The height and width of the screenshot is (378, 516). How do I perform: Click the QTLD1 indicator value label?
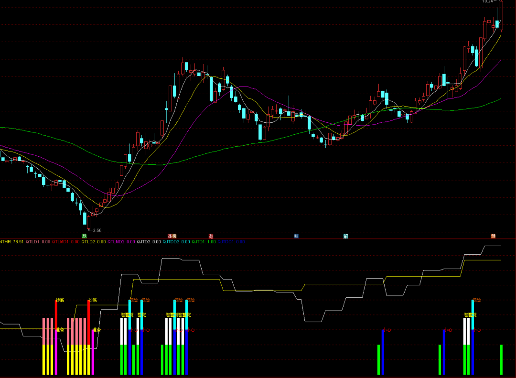[x=38, y=242]
